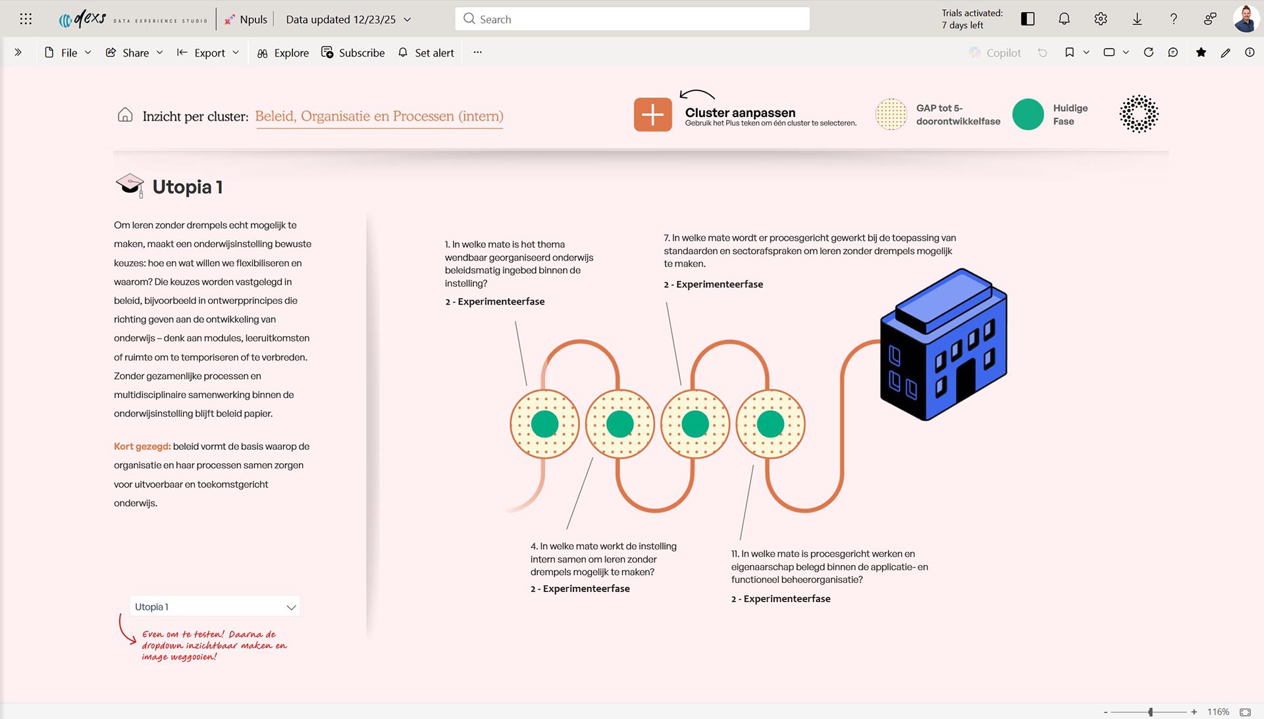Click the download arrow icon

pyautogui.click(x=1137, y=19)
